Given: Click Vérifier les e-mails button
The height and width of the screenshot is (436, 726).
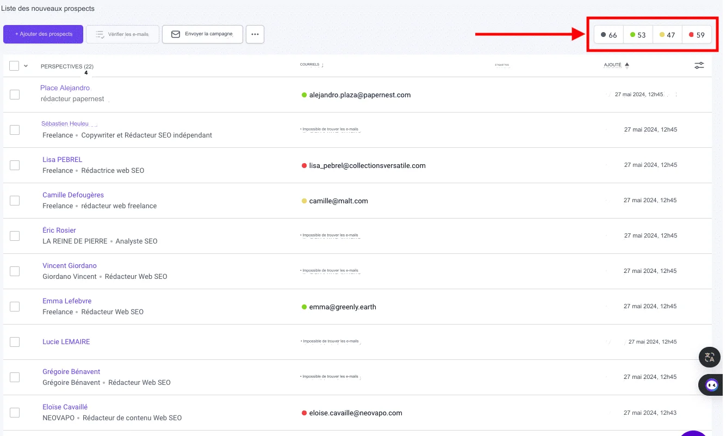Looking at the screenshot, I should 122,34.
